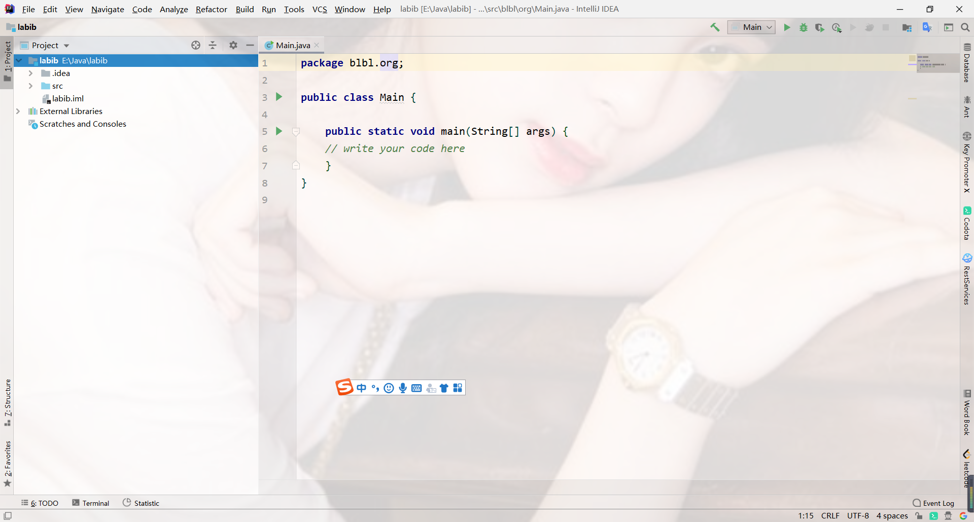Open Project panel gear settings
This screenshot has height=522, width=974.
tap(233, 45)
